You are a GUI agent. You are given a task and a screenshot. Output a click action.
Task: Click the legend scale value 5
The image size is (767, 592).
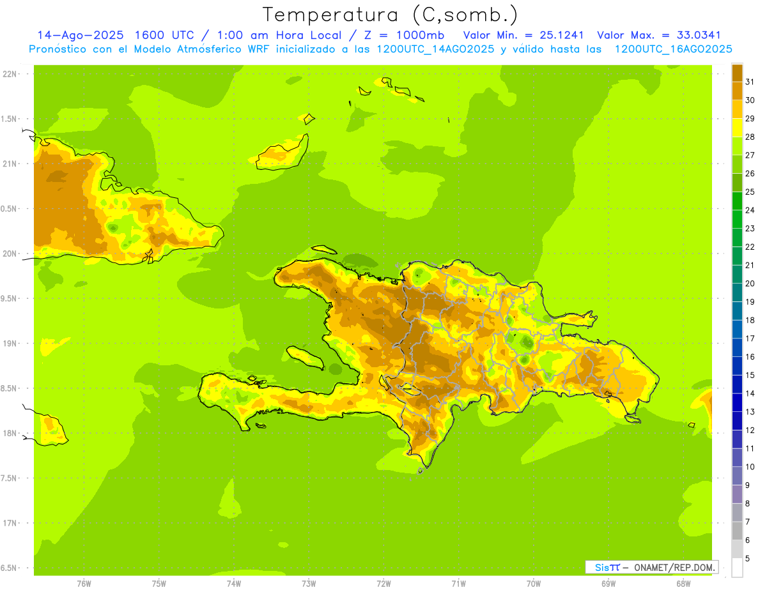(x=748, y=558)
